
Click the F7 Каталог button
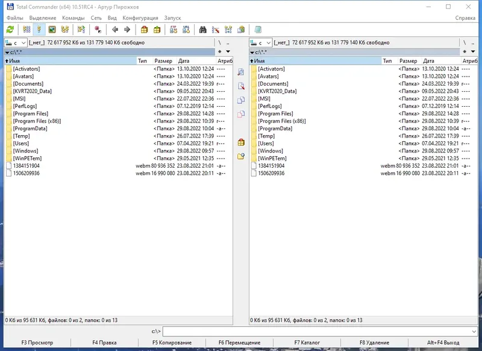click(x=307, y=343)
